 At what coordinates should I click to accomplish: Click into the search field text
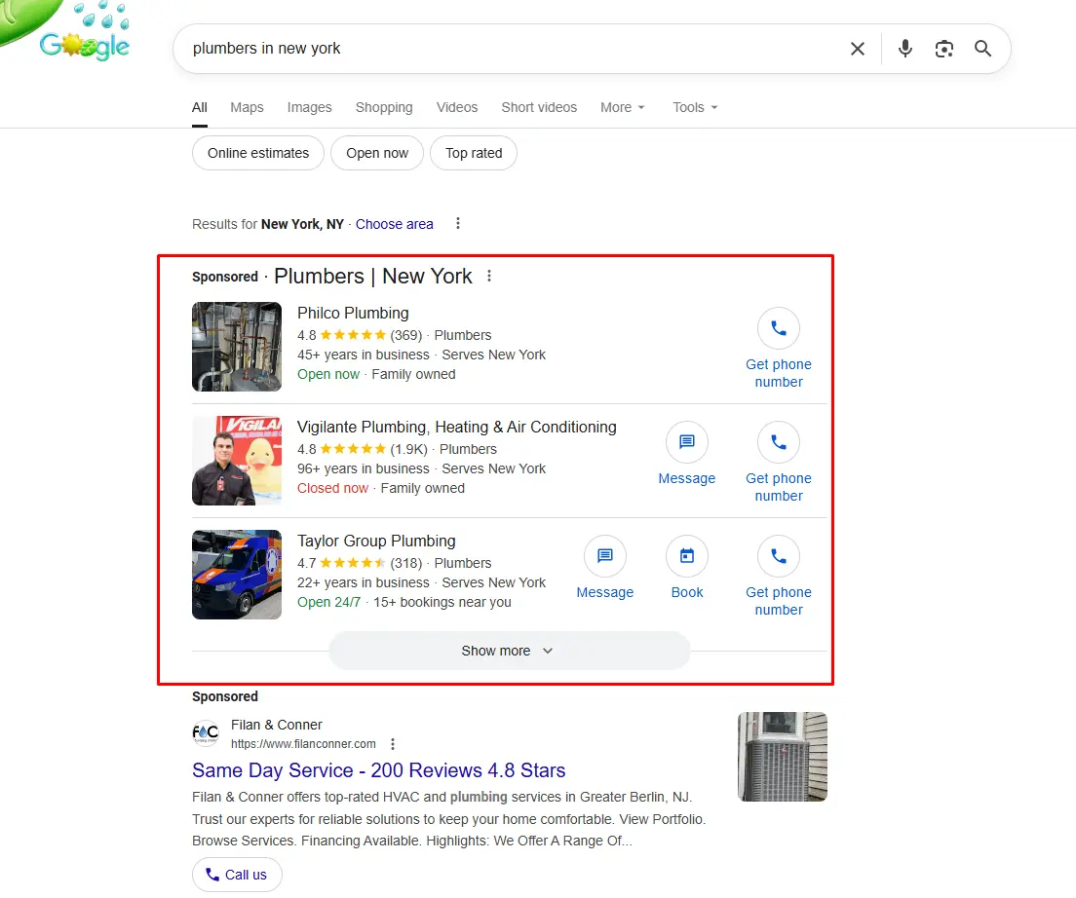pyautogui.click(x=266, y=49)
